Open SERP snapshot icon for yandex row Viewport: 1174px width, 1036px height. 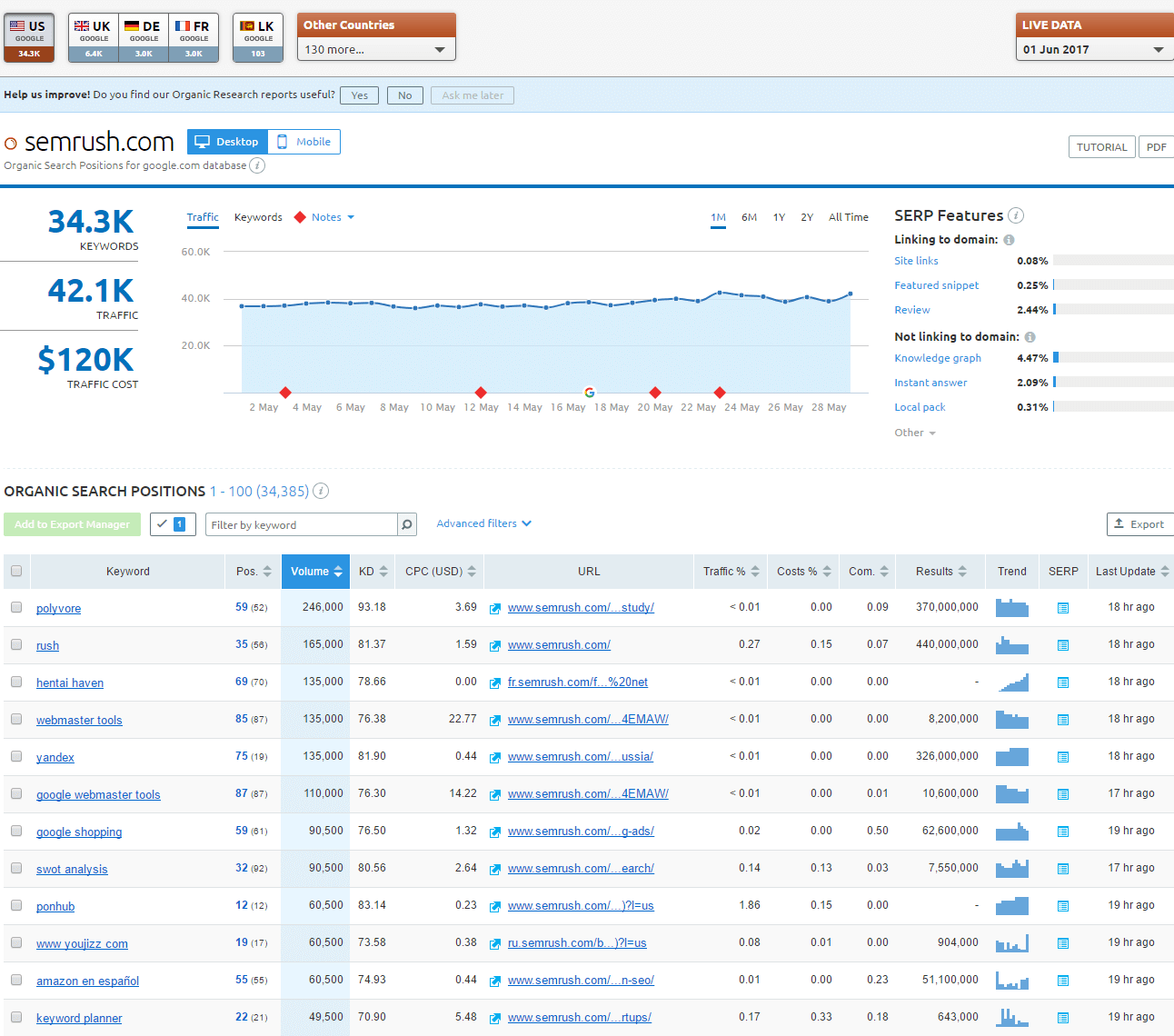pyautogui.click(x=1063, y=757)
